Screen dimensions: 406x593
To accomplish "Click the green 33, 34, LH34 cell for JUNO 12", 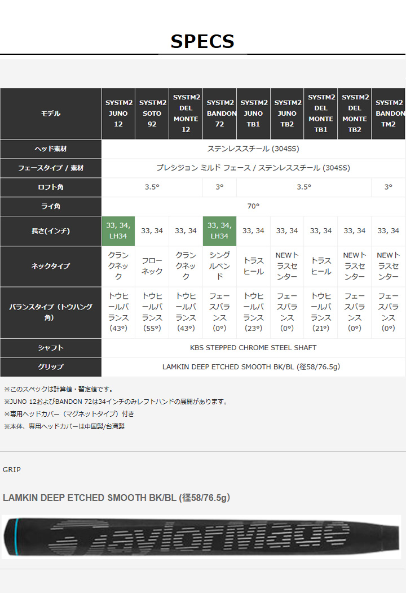I will 118,231.
